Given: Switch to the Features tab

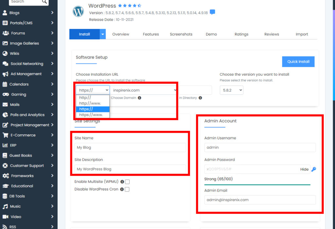Looking at the screenshot, I should pyautogui.click(x=151, y=34).
